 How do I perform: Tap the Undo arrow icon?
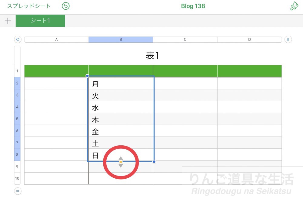(65, 6)
